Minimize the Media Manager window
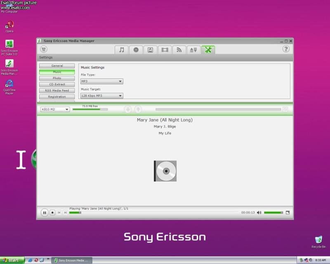Image resolution: width=330 pixels, height=264 pixels. point(281,41)
